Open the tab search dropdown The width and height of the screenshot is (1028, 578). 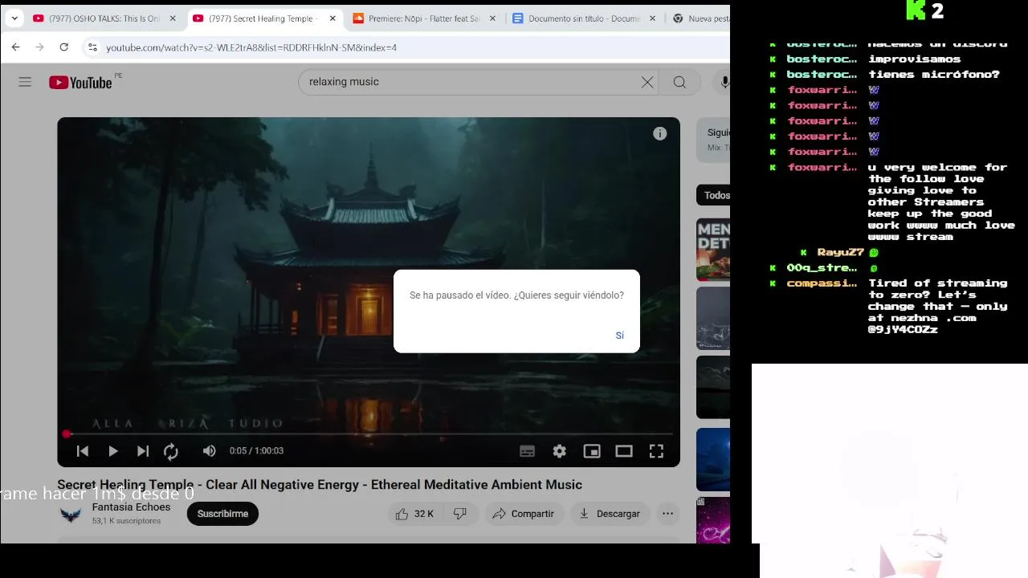14,18
